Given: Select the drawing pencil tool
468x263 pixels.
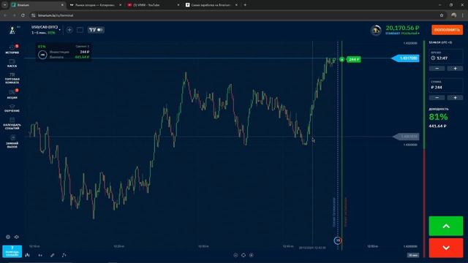Looking at the screenshot, I should coord(52,255).
